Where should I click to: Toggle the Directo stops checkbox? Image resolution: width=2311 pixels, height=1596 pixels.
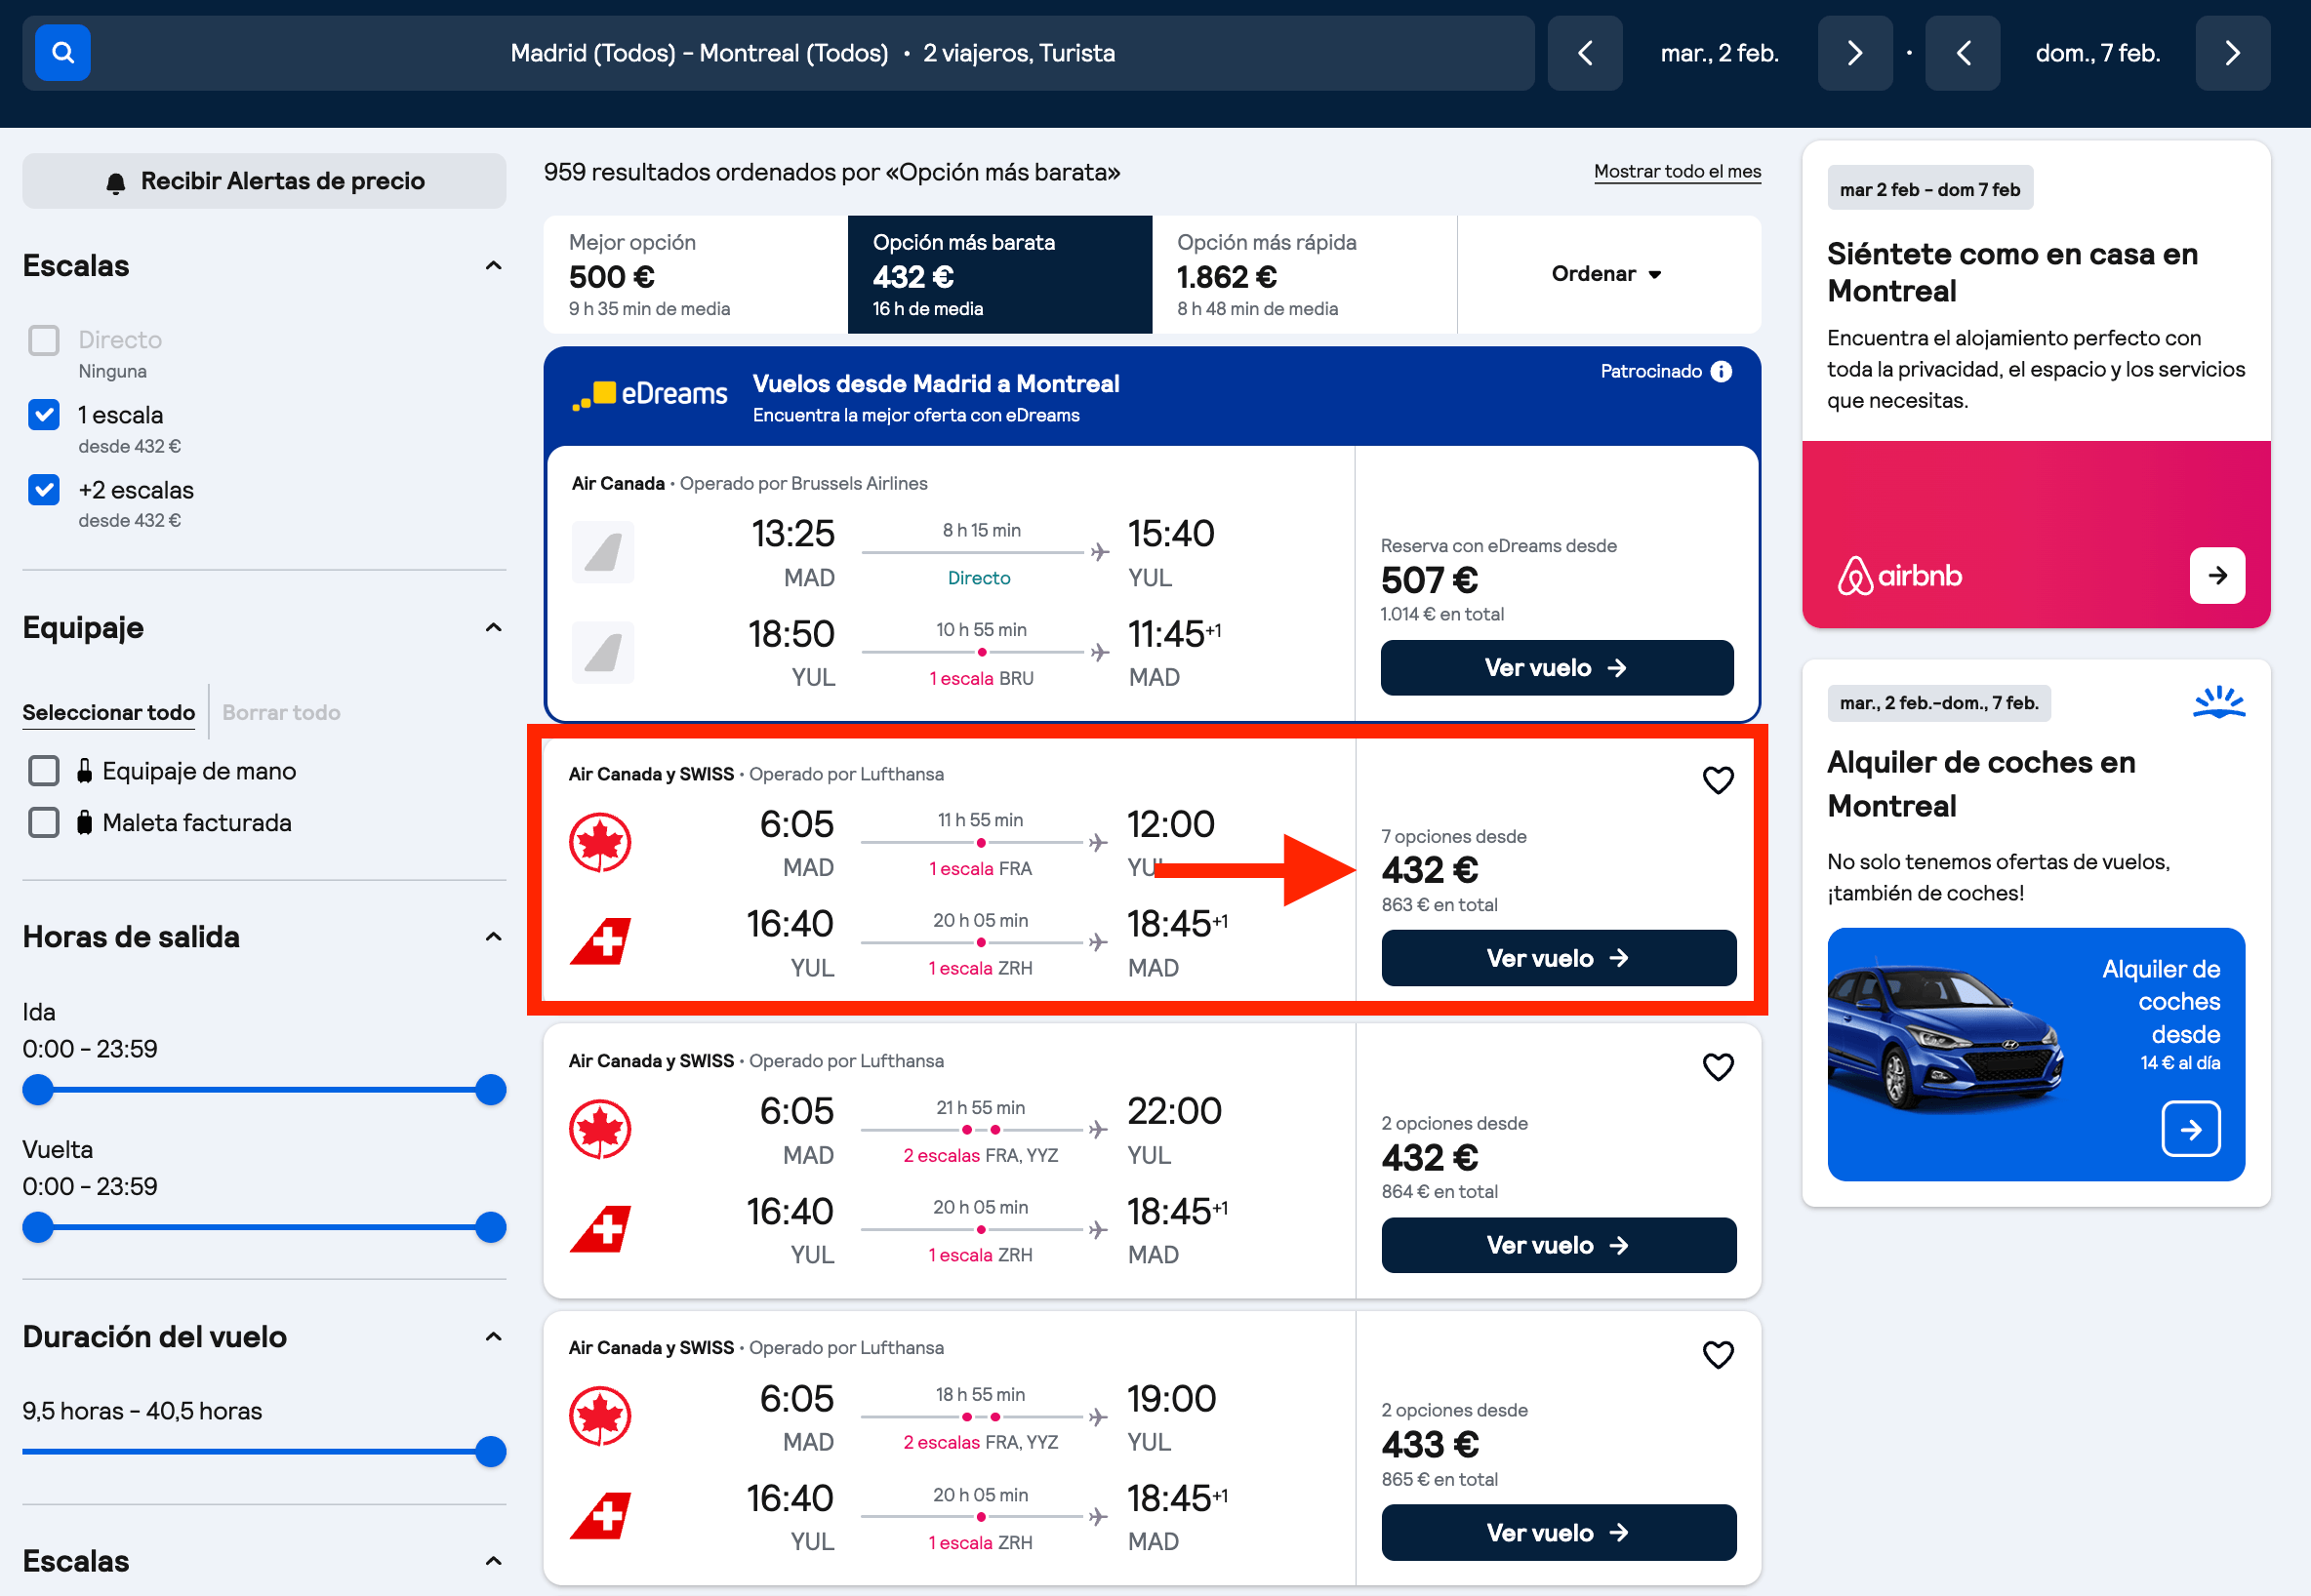(x=44, y=340)
